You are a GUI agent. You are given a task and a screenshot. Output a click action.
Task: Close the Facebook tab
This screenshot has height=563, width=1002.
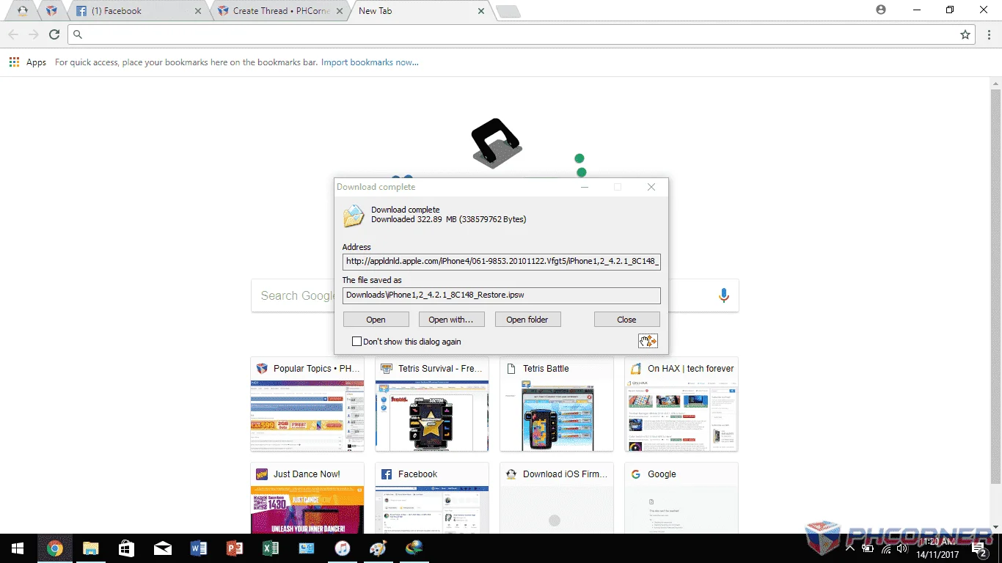[198, 11]
